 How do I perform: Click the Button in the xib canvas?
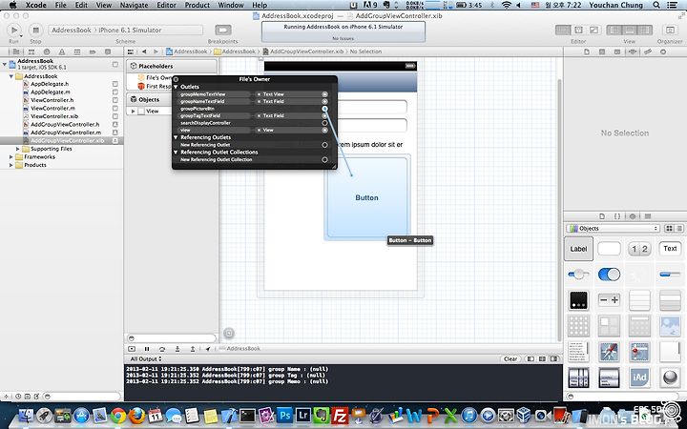pyautogui.click(x=366, y=198)
